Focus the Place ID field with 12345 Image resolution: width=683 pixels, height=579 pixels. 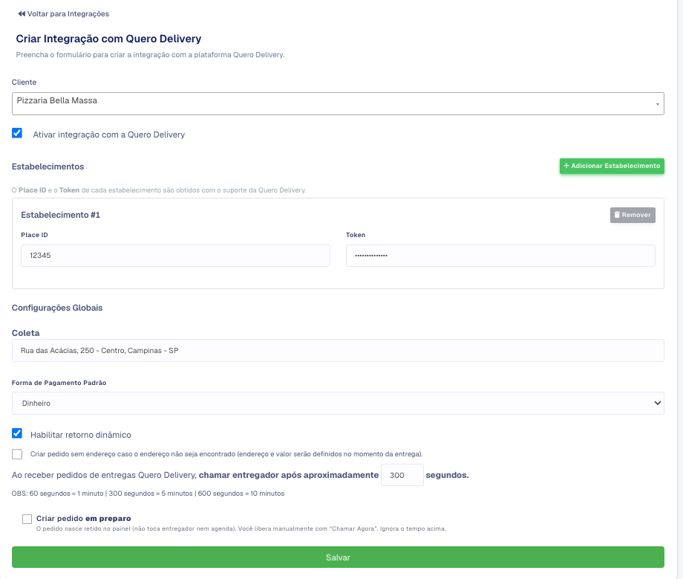pos(175,256)
